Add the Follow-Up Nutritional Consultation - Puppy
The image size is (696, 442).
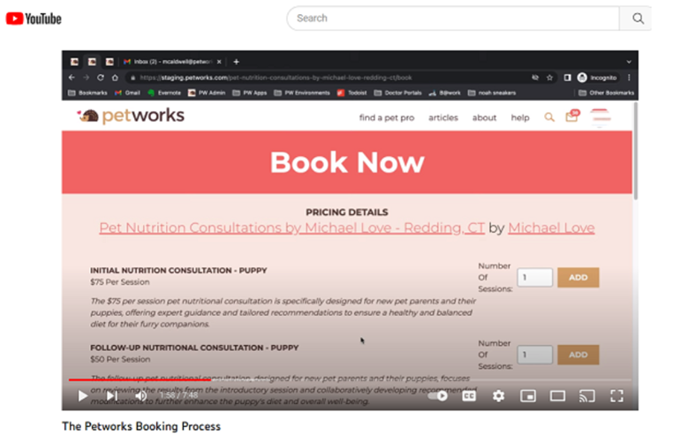[x=579, y=355]
